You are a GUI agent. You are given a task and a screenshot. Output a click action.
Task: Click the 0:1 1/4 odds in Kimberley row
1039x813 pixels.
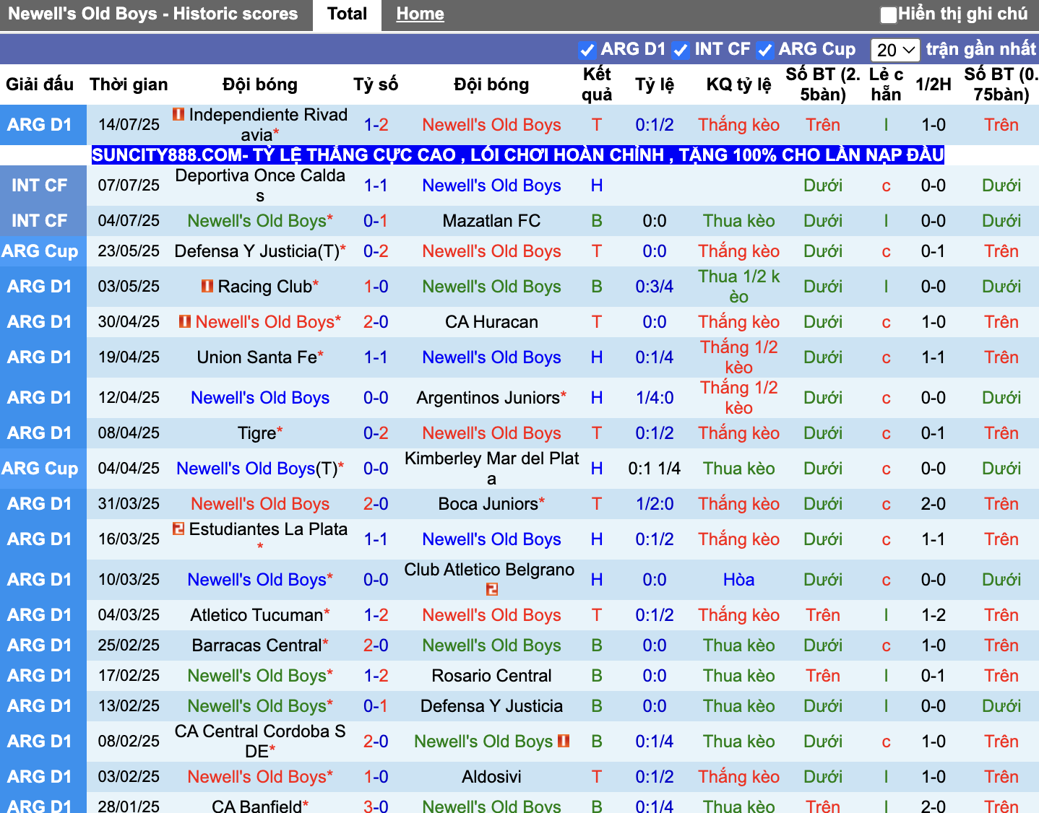pos(655,469)
